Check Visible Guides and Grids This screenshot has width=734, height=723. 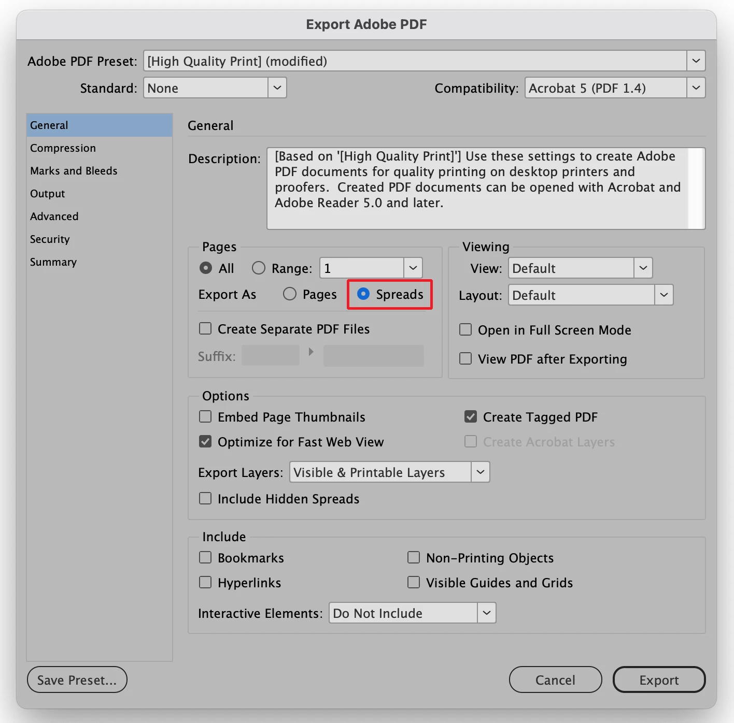click(414, 583)
